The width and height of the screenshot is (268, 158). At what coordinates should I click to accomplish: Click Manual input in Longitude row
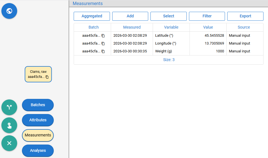pyautogui.click(x=240, y=43)
